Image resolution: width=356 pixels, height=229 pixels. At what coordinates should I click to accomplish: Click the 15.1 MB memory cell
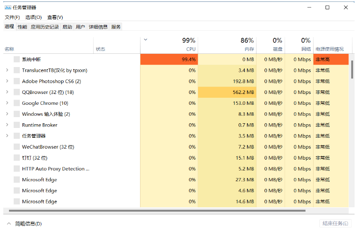click(x=227, y=158)
